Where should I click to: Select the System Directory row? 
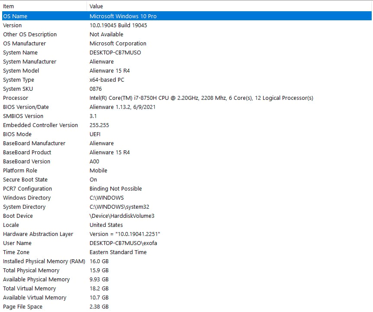(x=187, y=207)
